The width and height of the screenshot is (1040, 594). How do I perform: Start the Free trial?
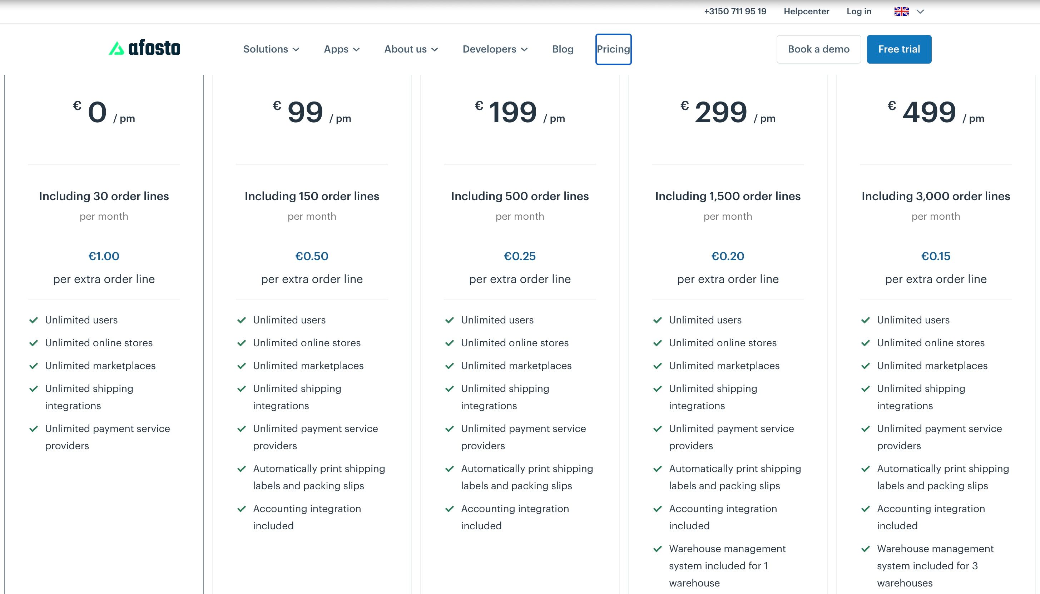[x=899, y=49]
